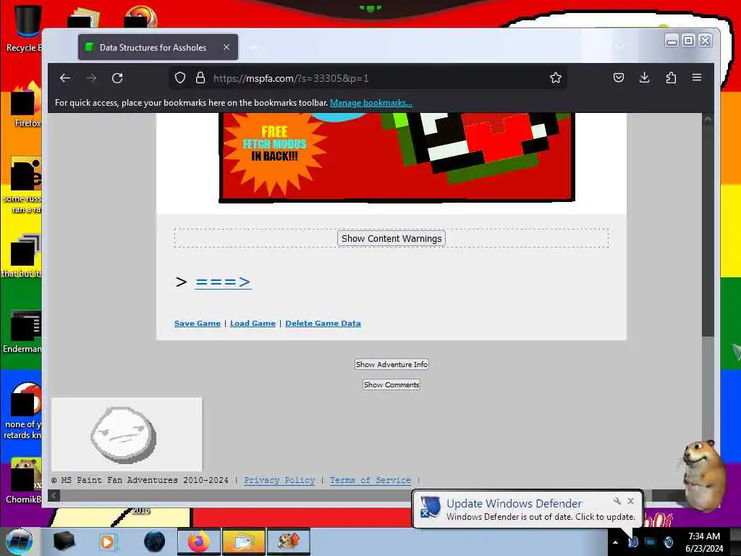Click the Update Windows Defender notification

[527, 509]
